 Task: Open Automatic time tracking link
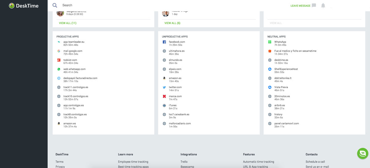(258, 162)
